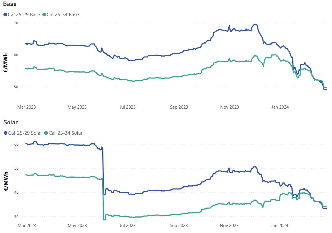Click the blue Cal_25-29 Solar legend dot

(5, 133)
